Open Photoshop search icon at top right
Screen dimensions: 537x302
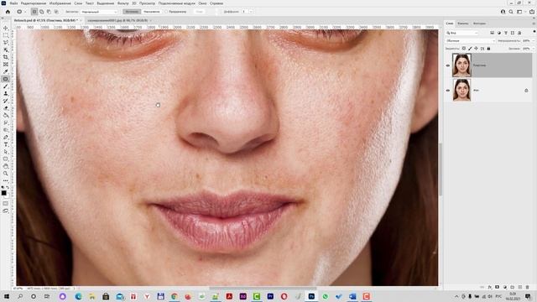point(511,12)
